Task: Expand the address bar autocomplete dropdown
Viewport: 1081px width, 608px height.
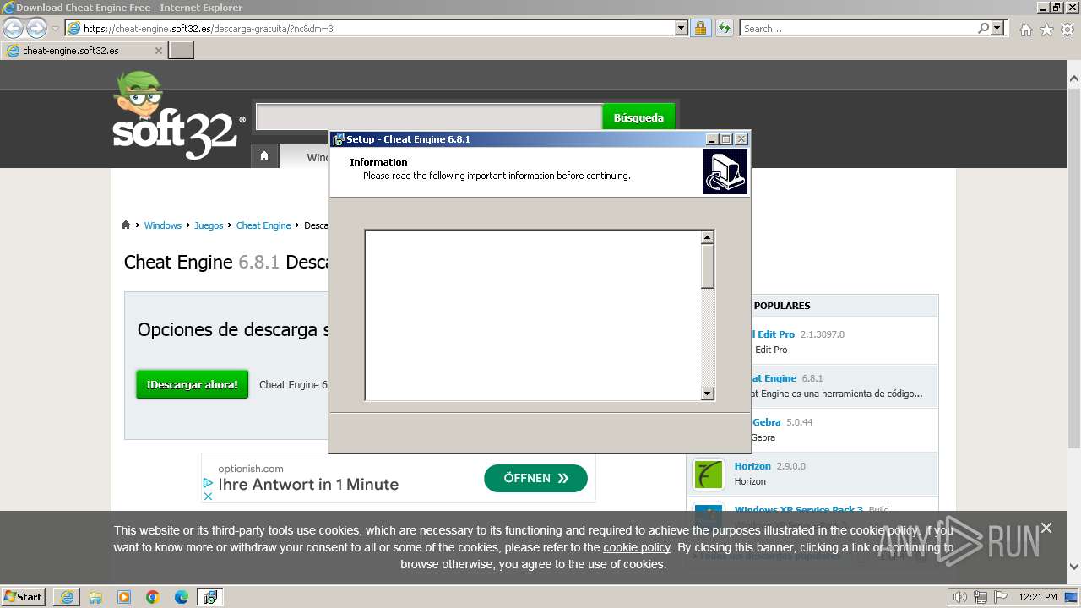Action: (x=682, y=28)
